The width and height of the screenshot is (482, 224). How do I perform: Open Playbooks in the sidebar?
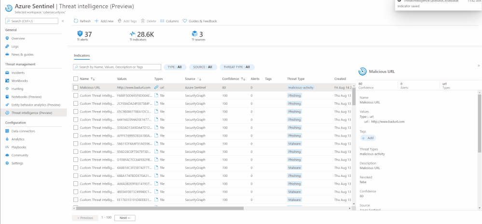coord(19,147)
